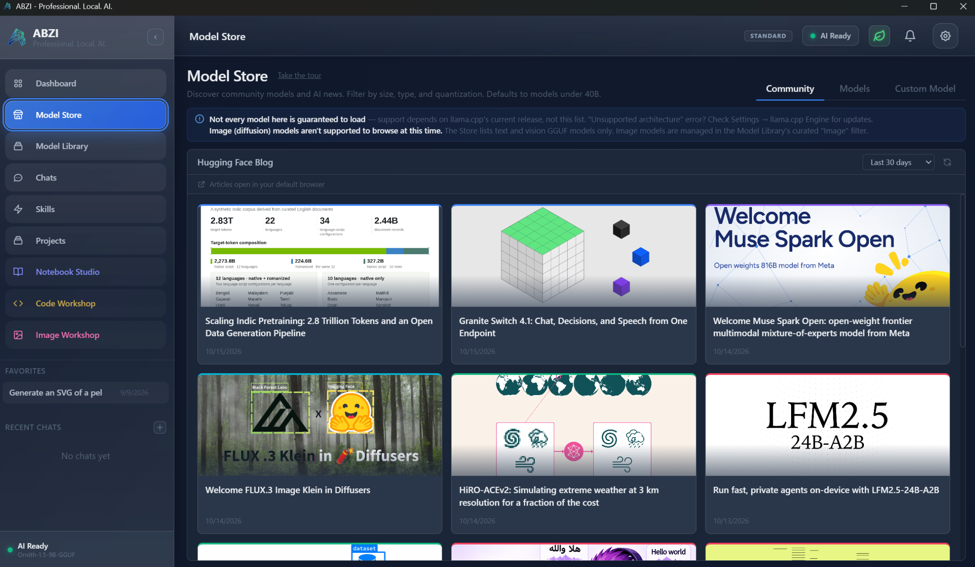The image size is (975, 567).
Task: Click the Skills lightning bolt icon
Action: pyautogui.click(x=18, y=209)
